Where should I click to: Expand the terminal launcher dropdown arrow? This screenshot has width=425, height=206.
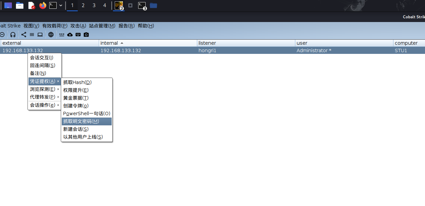pyautogui.click(x=61, y=5)
